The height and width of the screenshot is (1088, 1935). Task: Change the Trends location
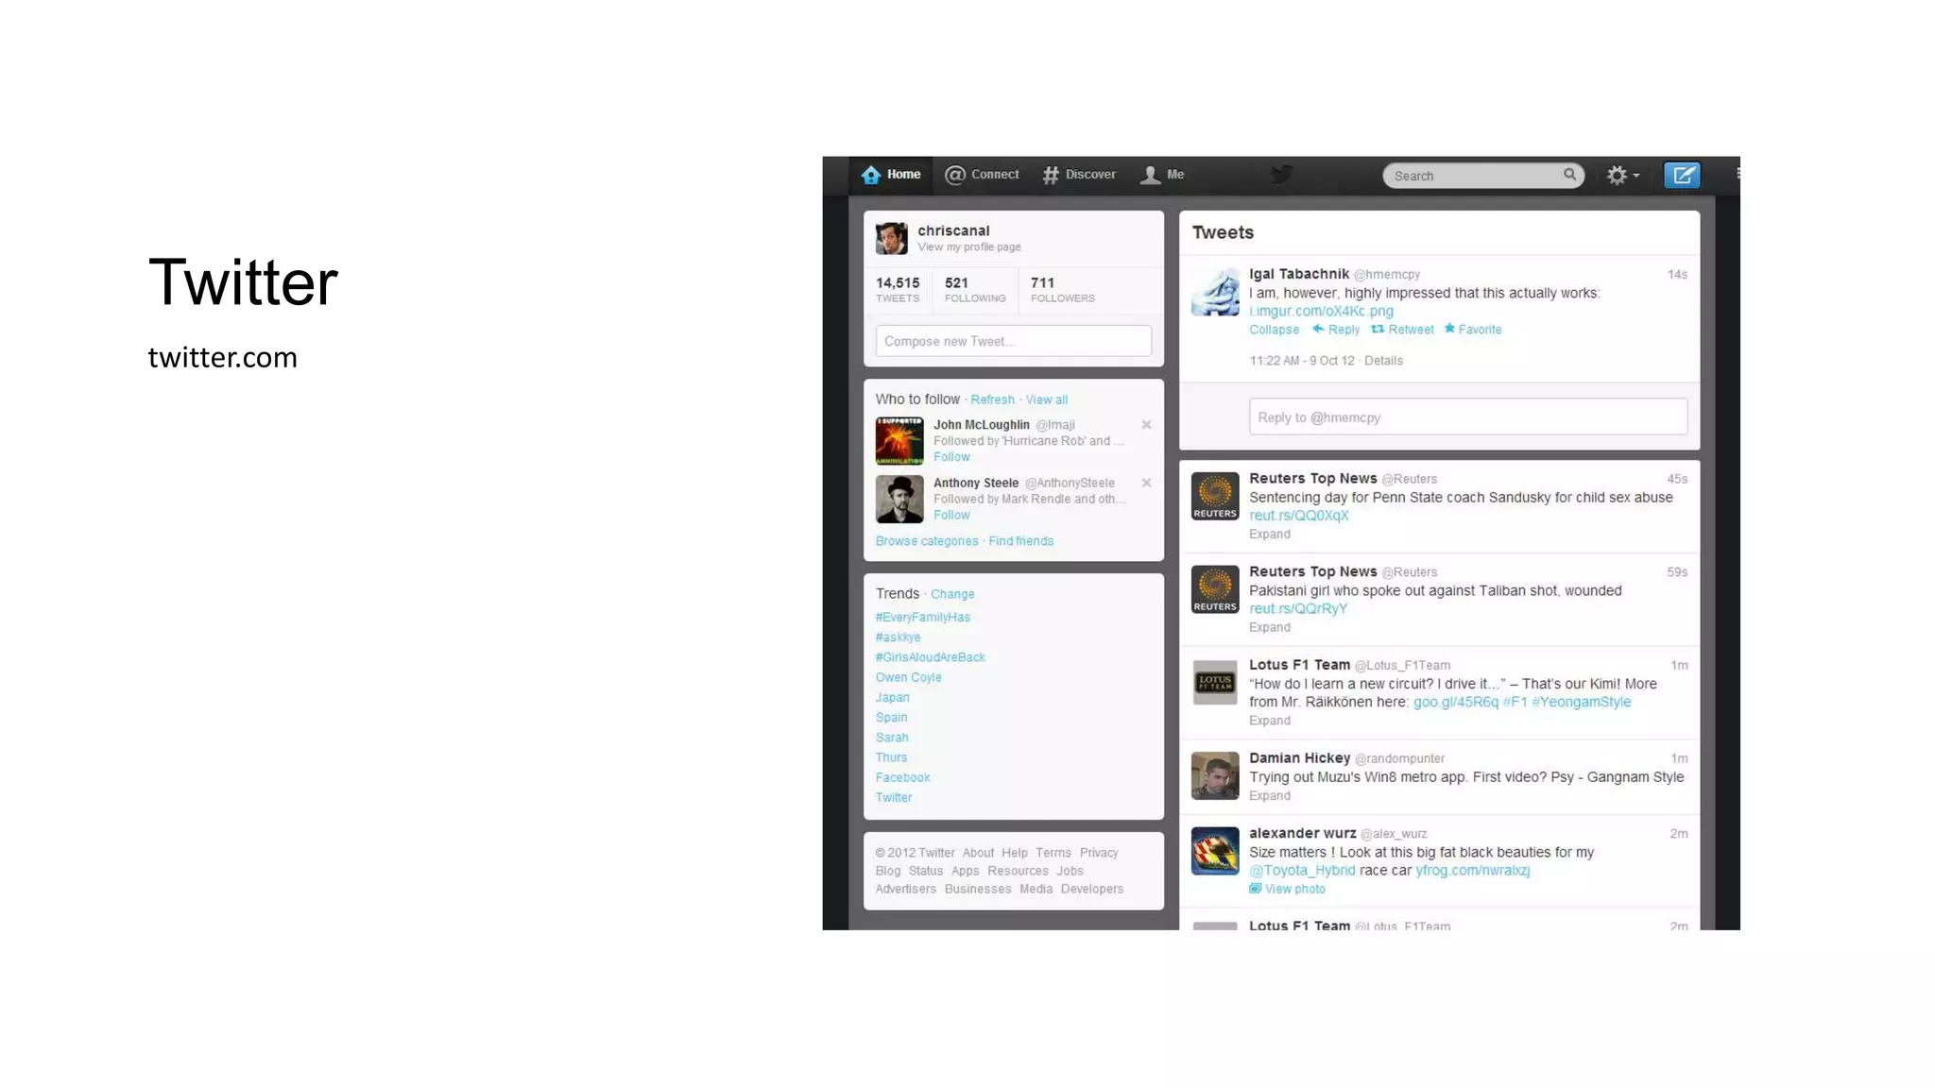point(952,594)
